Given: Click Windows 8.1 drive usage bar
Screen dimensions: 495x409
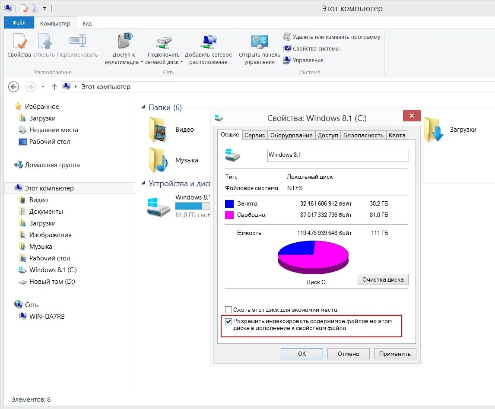Looking at the screenshot, I should pos(193,206).
